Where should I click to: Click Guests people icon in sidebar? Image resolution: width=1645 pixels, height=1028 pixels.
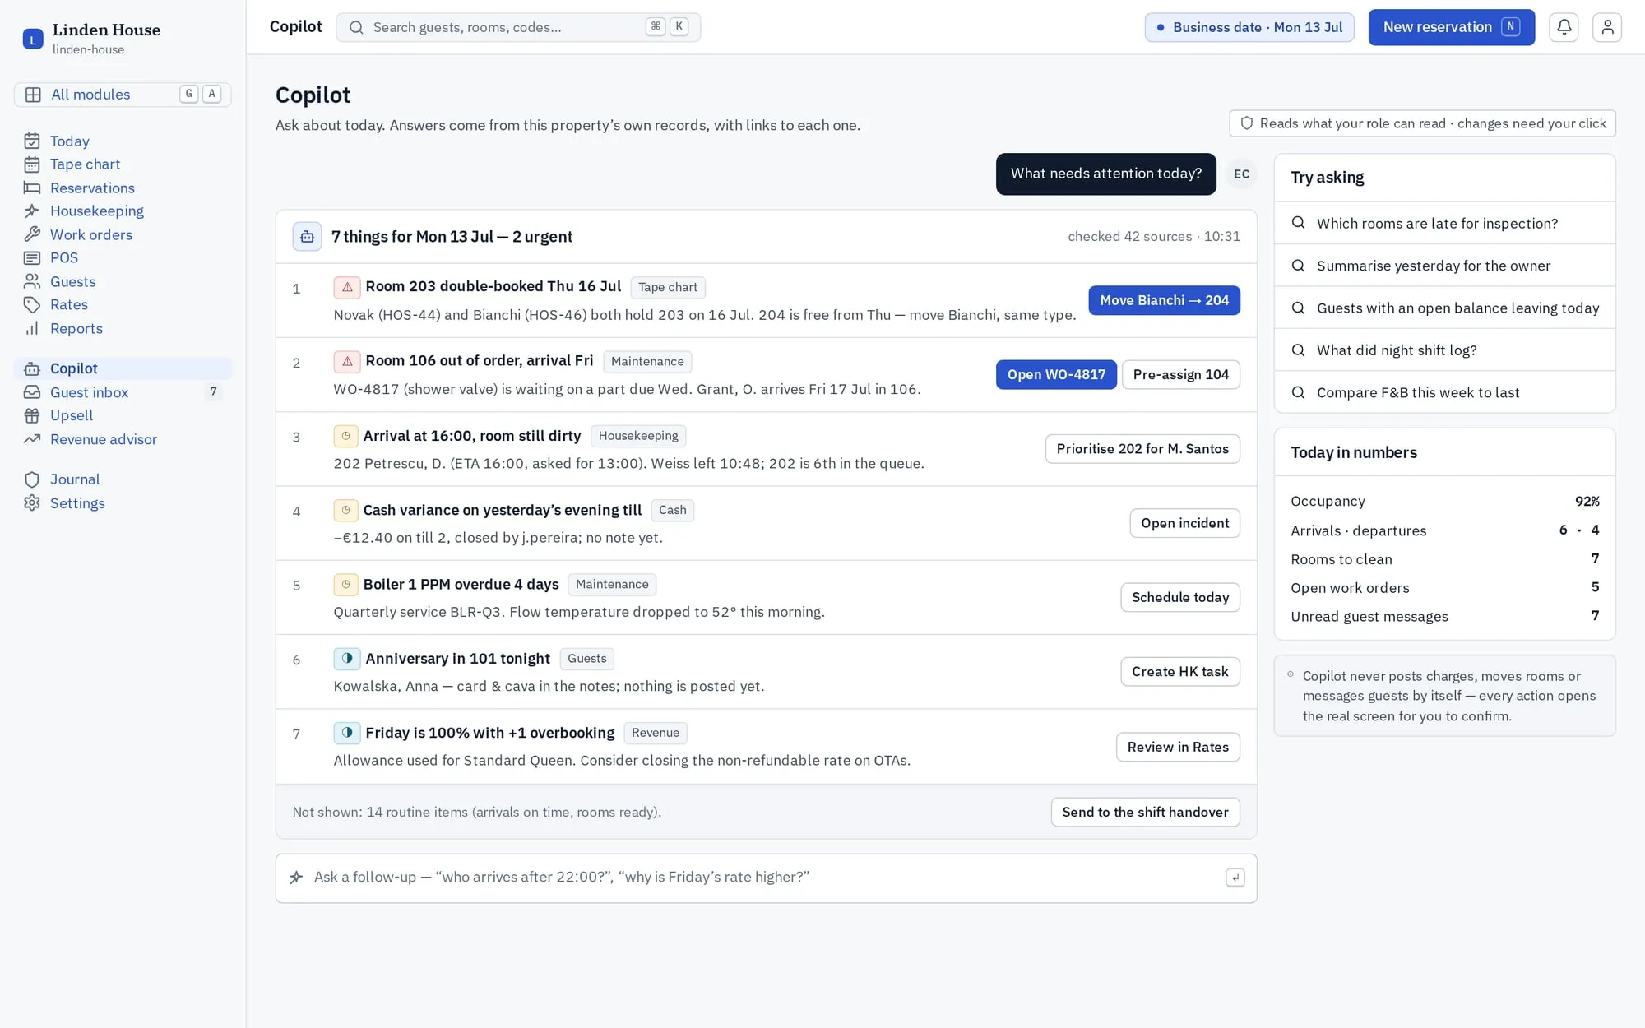pyautogui.click(x=32, y=282)
